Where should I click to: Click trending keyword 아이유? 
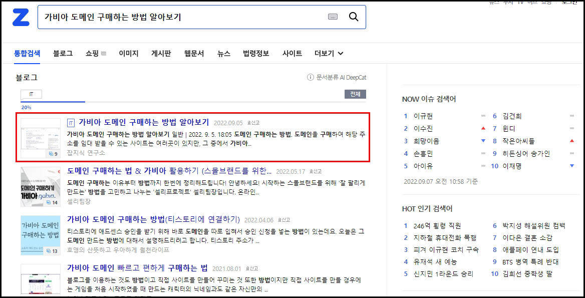423,166
